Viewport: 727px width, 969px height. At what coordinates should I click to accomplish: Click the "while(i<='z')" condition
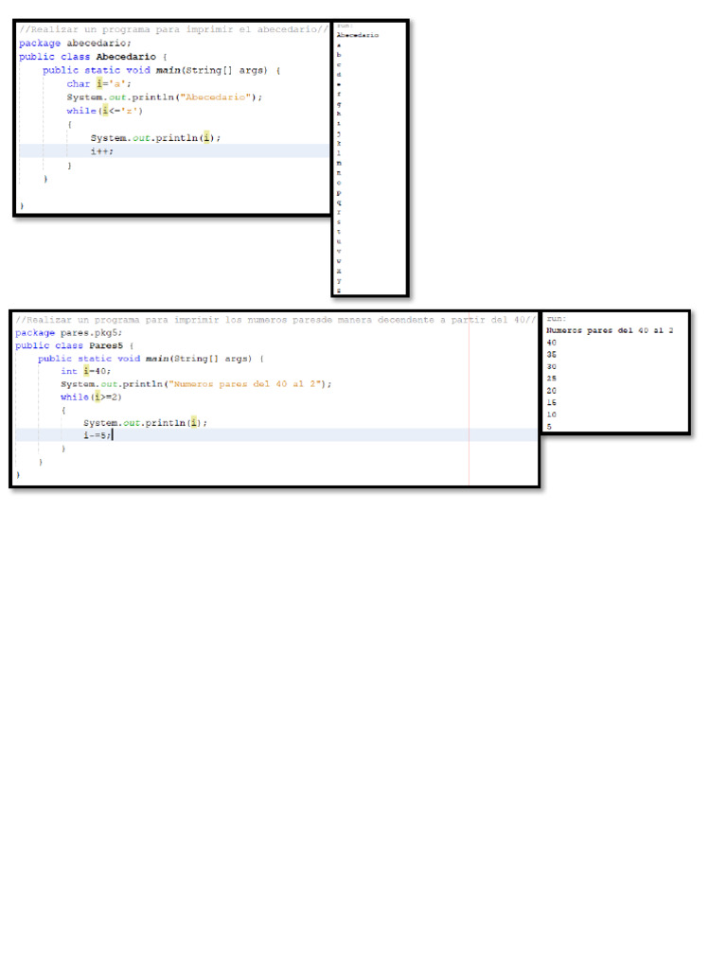click(104, 112)
